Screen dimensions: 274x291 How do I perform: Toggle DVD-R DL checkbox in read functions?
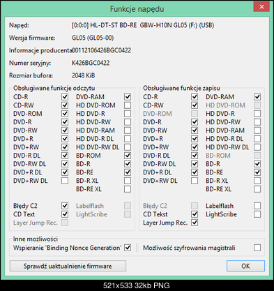65,156
